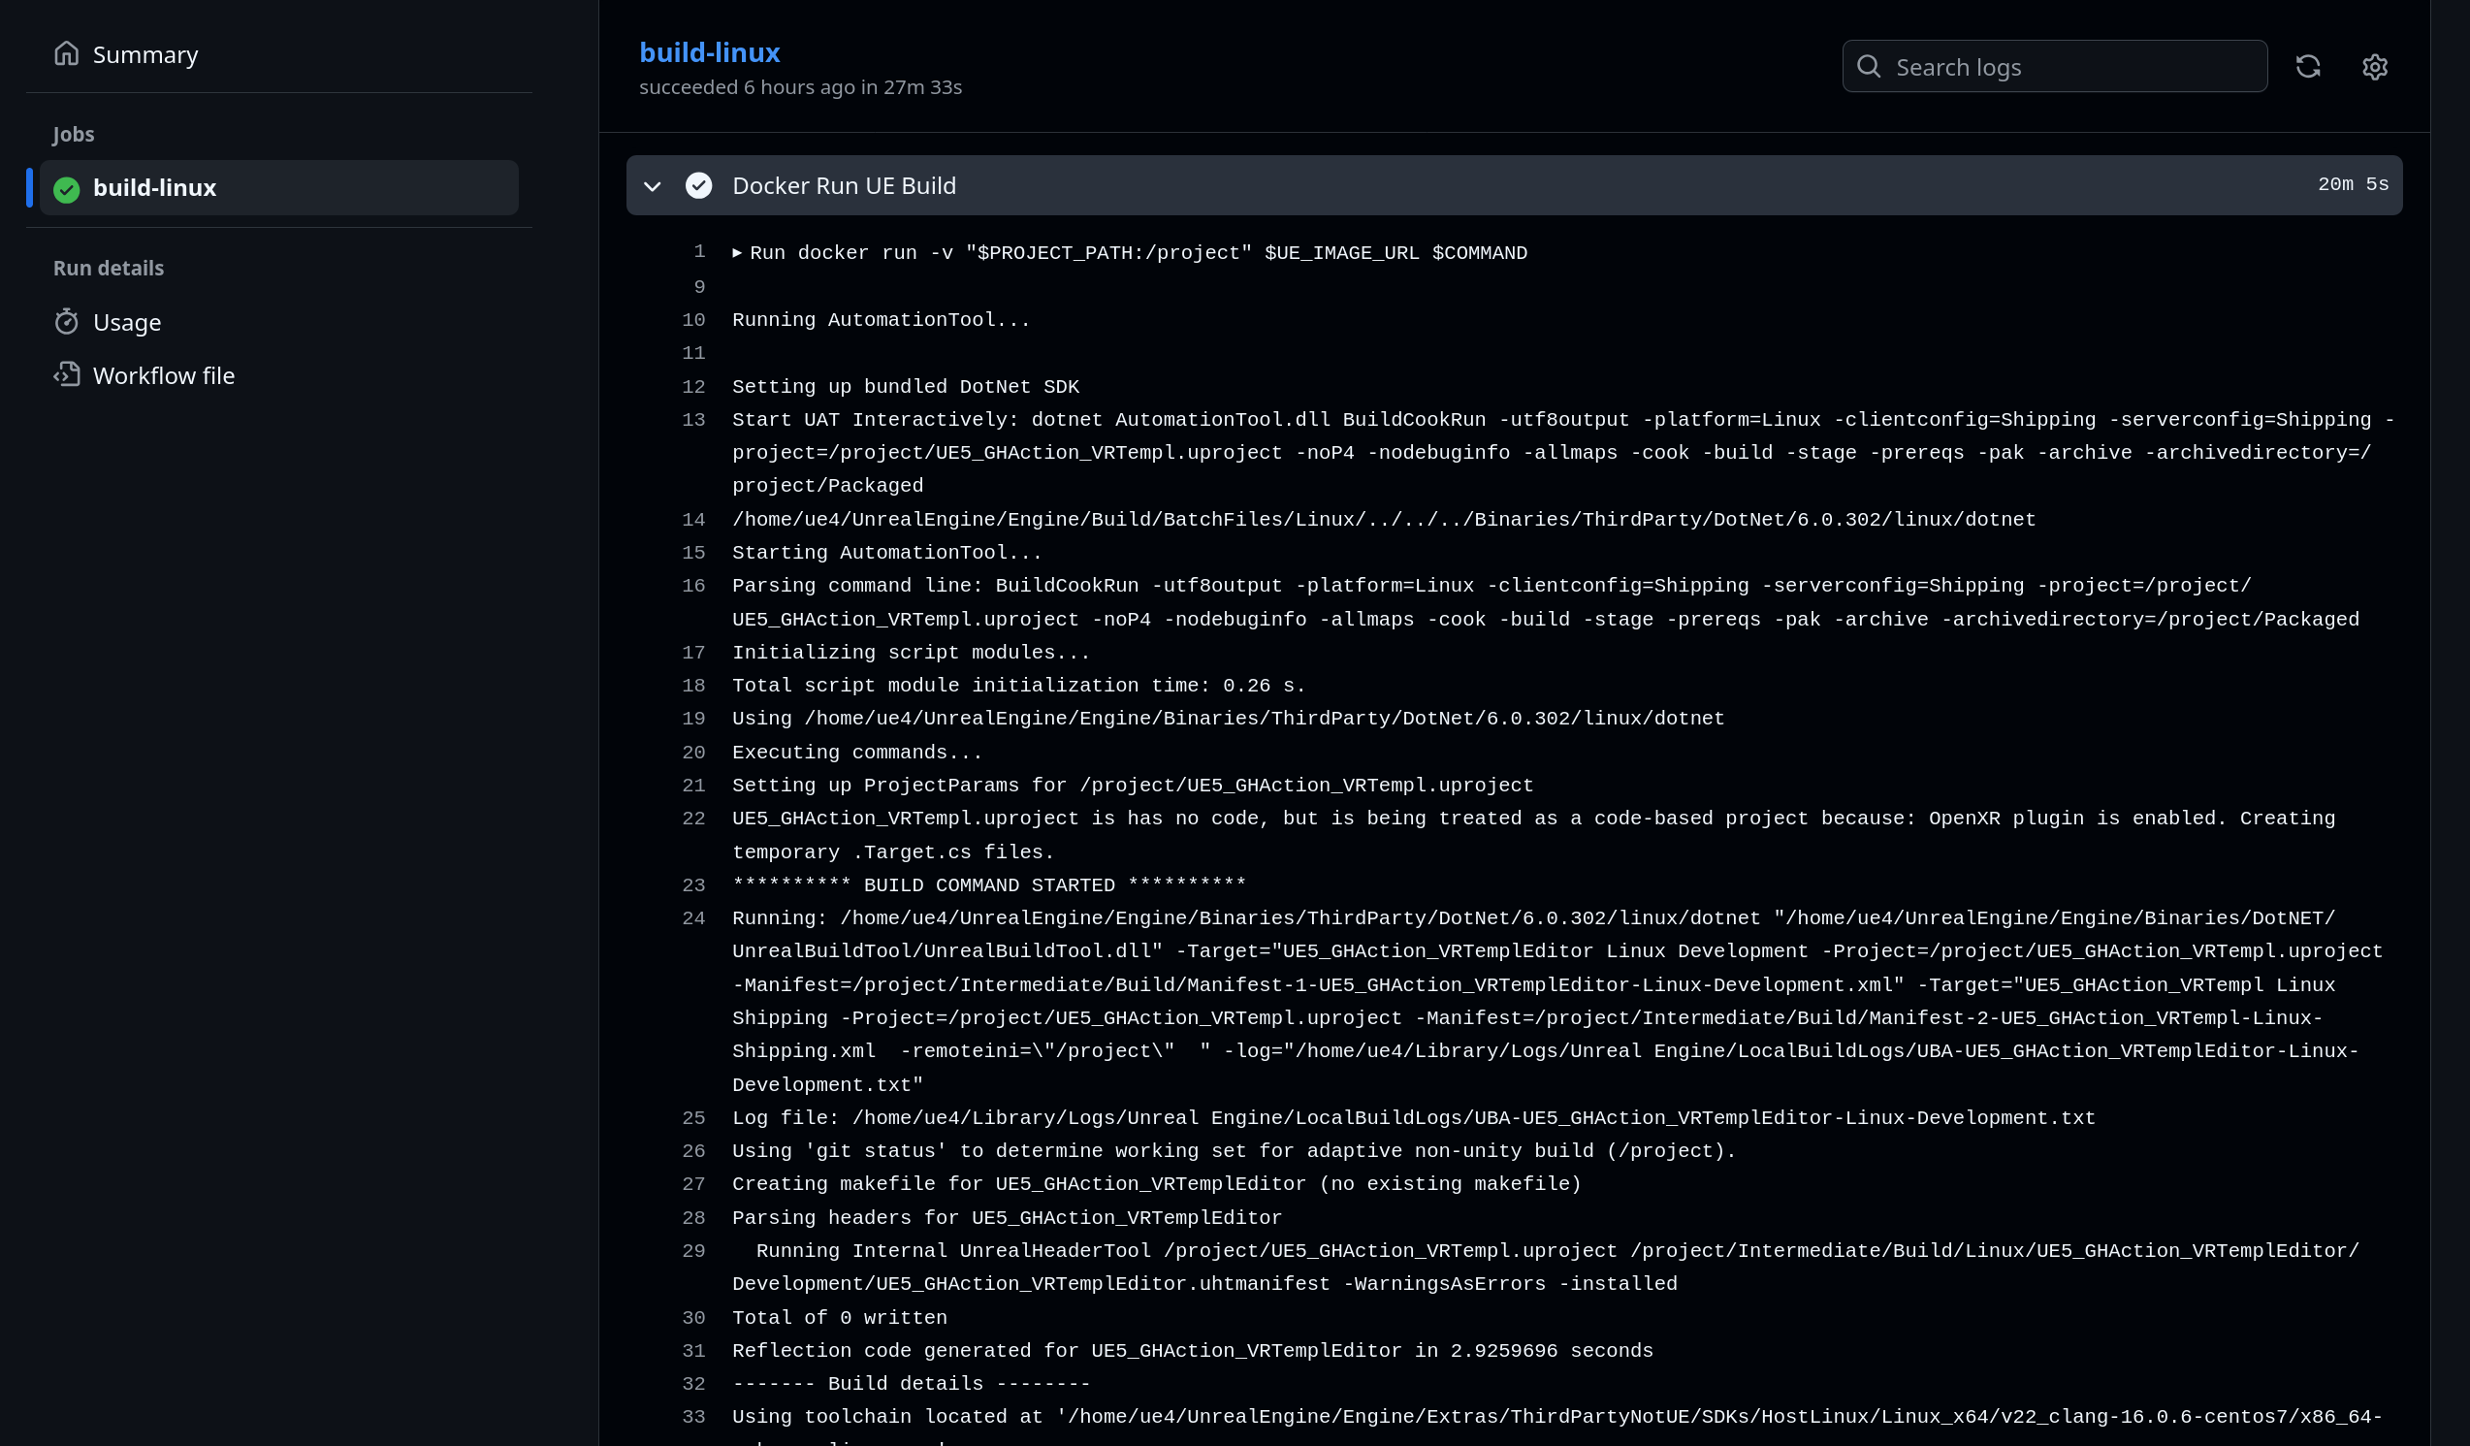
Task: Expand the Run docker run command triangle
Action: 737,253
